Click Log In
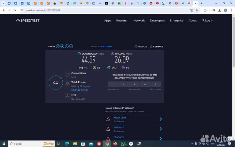 [208, 21]
